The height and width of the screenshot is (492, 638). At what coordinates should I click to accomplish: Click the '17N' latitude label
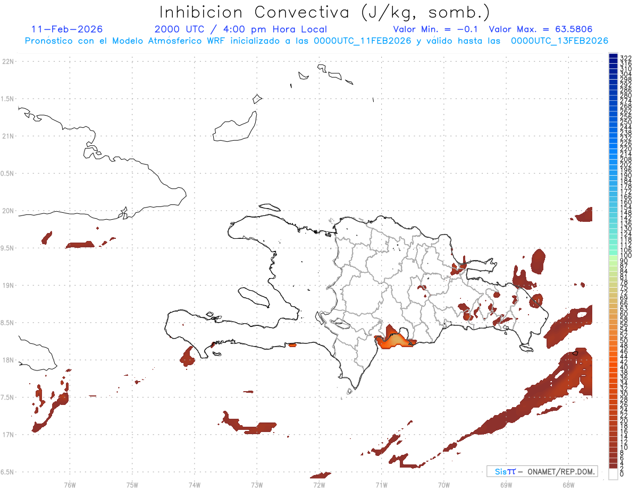pos(8,435)
